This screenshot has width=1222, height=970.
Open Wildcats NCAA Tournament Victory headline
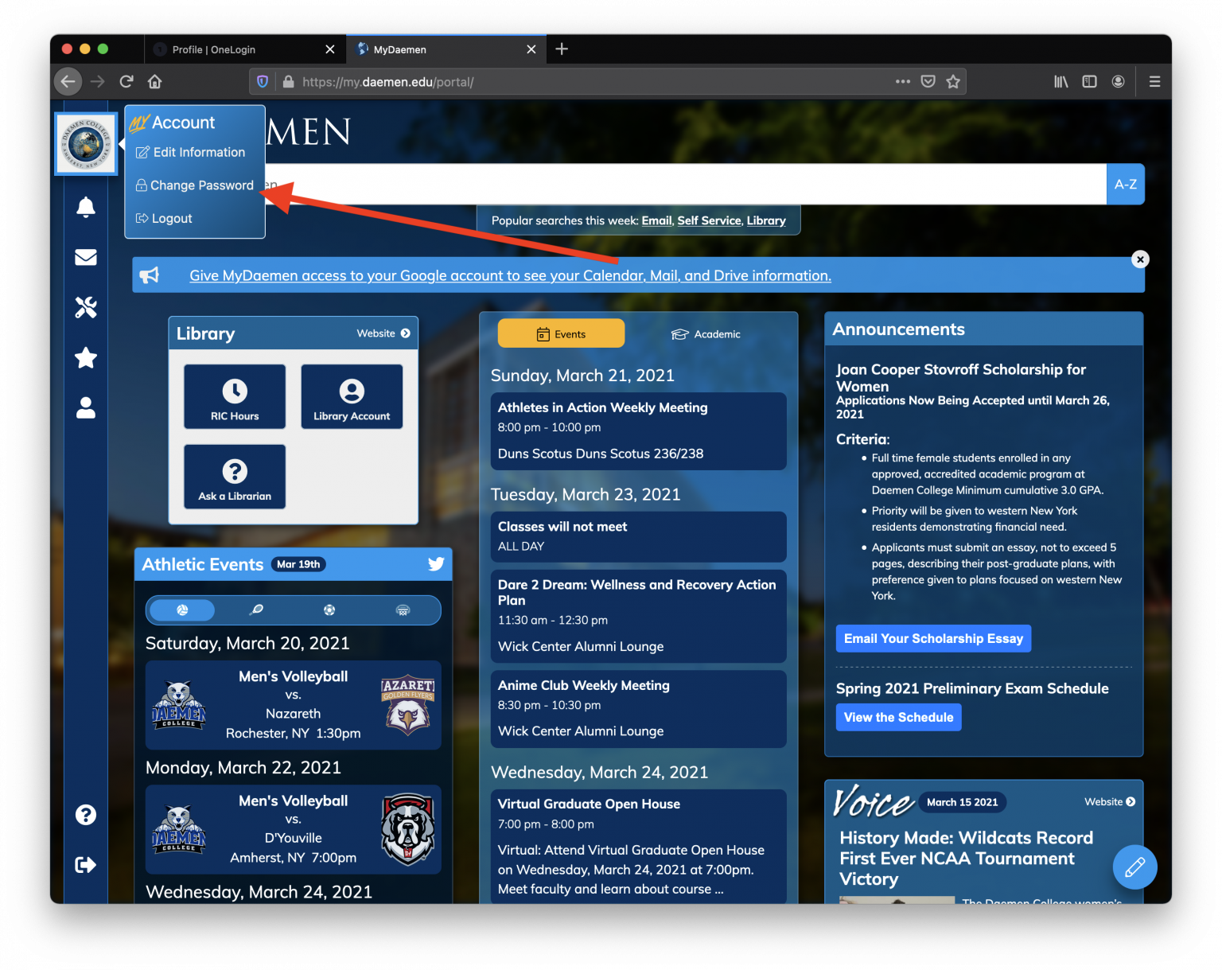click(x=966, y=858)
